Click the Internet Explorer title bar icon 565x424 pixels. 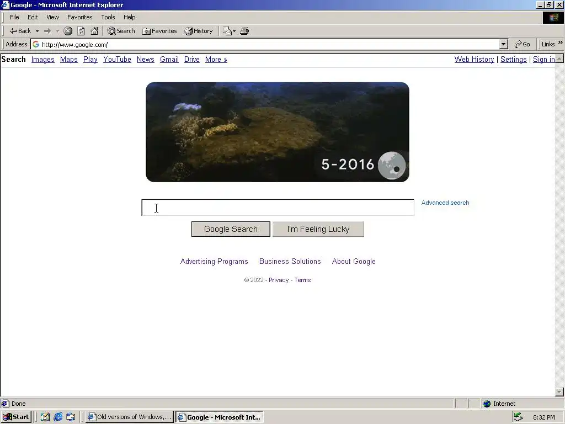(x=5, y=4)
